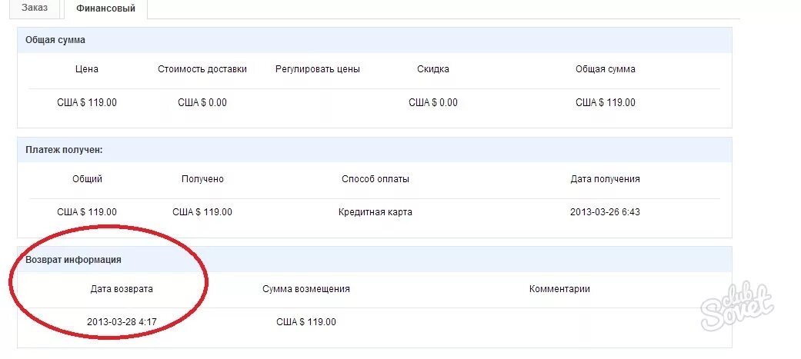Switch to the Заказ tab
Image resolution: width=801 pixels, height=359 pixels.
[x=35, y=8]
